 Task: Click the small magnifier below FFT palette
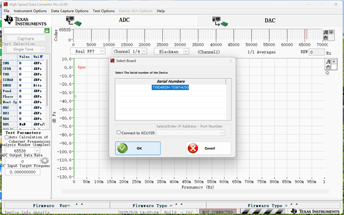pos(327,73)
